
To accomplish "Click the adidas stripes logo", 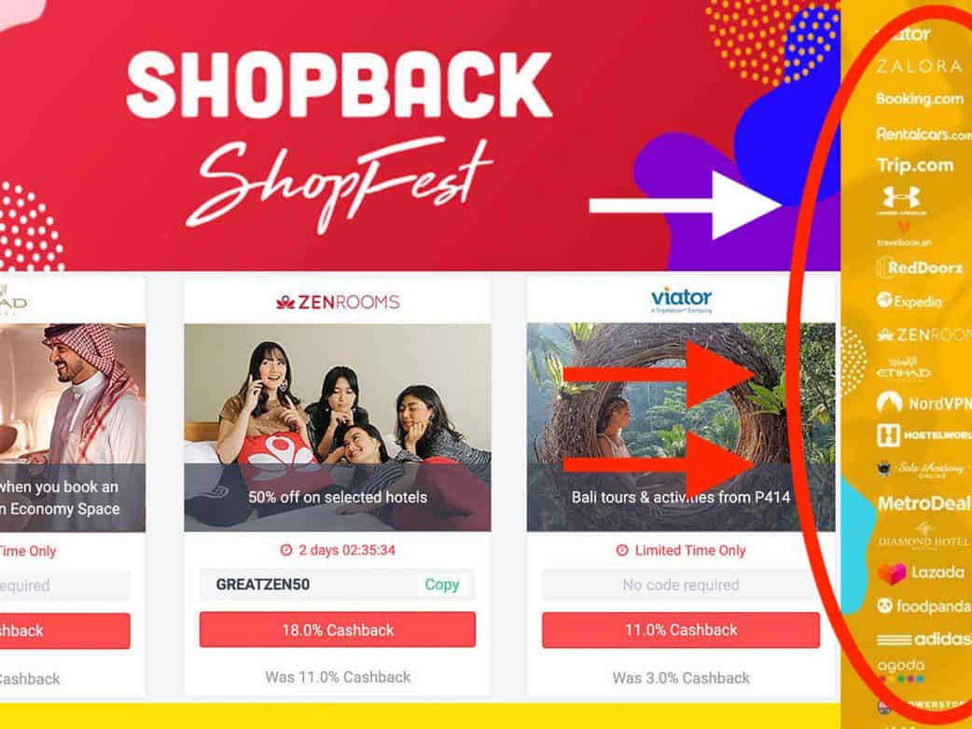I will tap(923, 639).
